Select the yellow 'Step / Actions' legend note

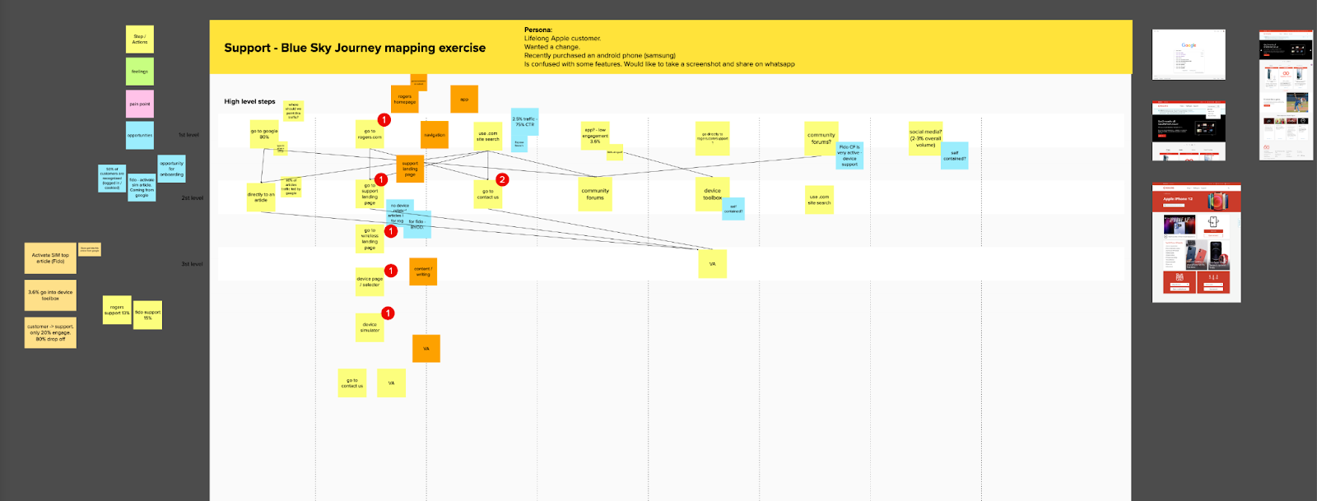[x=140, y=39]
